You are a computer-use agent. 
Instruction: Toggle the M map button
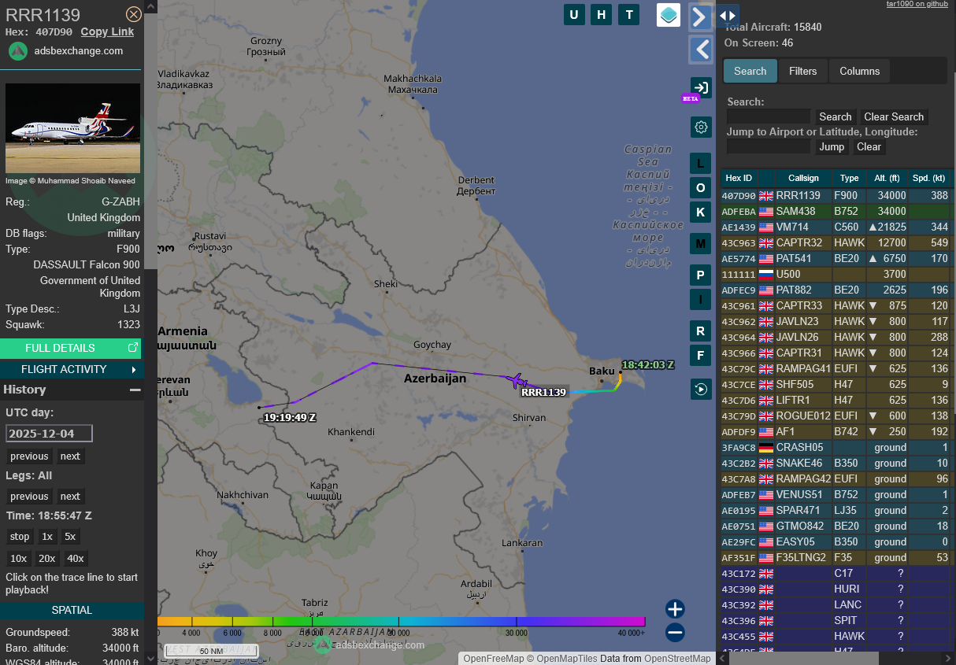(701, 243)
